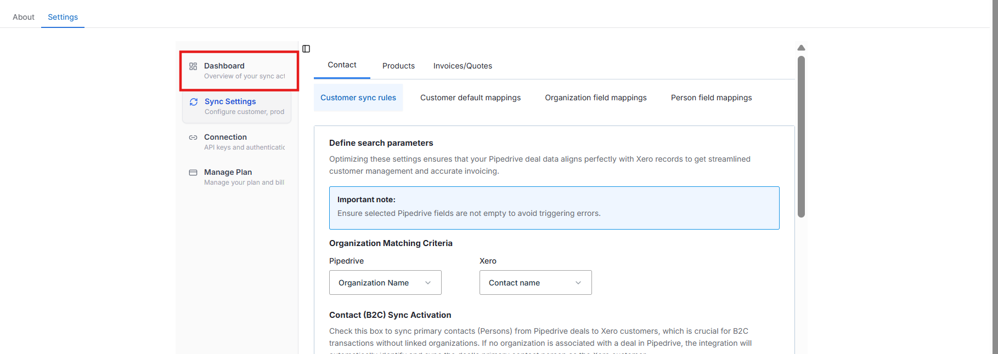The width and height of the screenshot is (998, 354).
Task: Click the Connection link icon
Action: tap(193, 138)
